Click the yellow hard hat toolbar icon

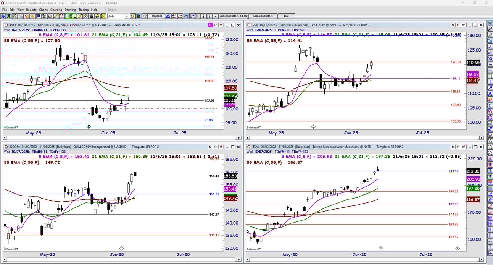[x=97, y=16]
